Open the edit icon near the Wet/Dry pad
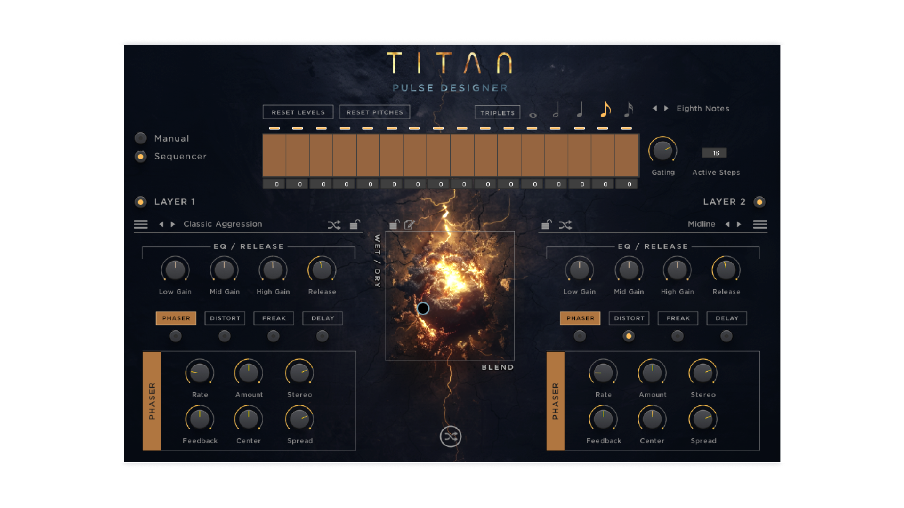The height and width of the screenshot is (508, 904). (409, 225)
